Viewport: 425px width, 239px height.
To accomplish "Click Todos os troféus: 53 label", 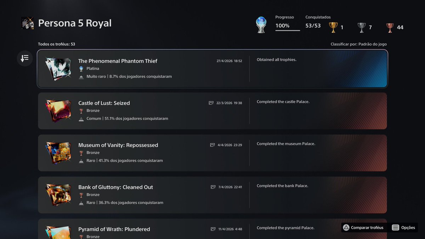I will tap(57, 44).
